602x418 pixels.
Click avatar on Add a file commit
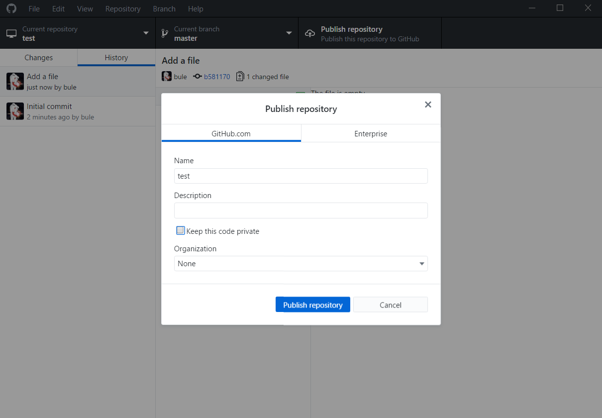point(15,81)
